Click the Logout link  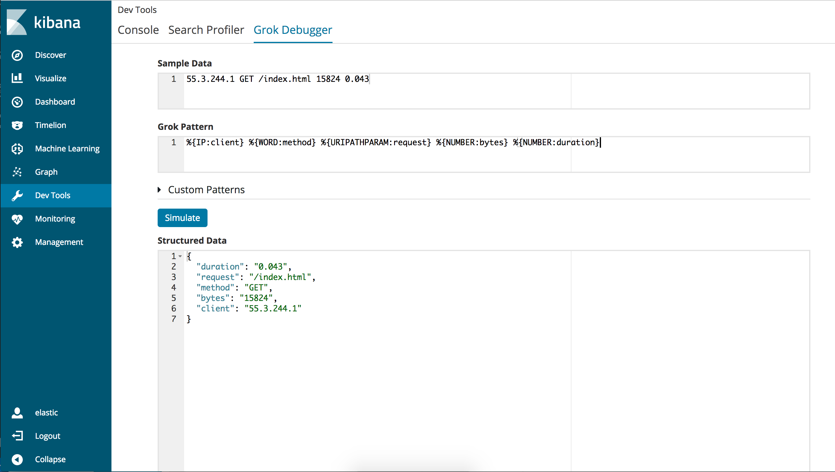47,436
